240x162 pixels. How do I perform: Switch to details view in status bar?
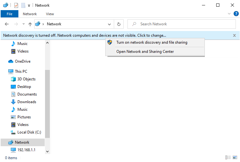pos(228,157)
